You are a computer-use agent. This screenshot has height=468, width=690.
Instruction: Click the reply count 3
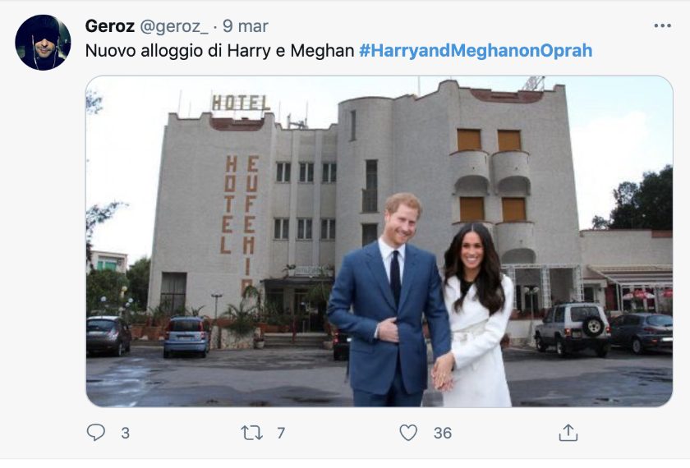[x=125, y=433]
